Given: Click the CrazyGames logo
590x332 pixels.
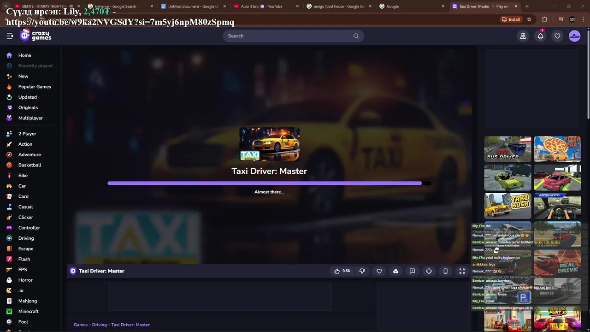Looking at the screenshot, I should (x=36, y=35).
